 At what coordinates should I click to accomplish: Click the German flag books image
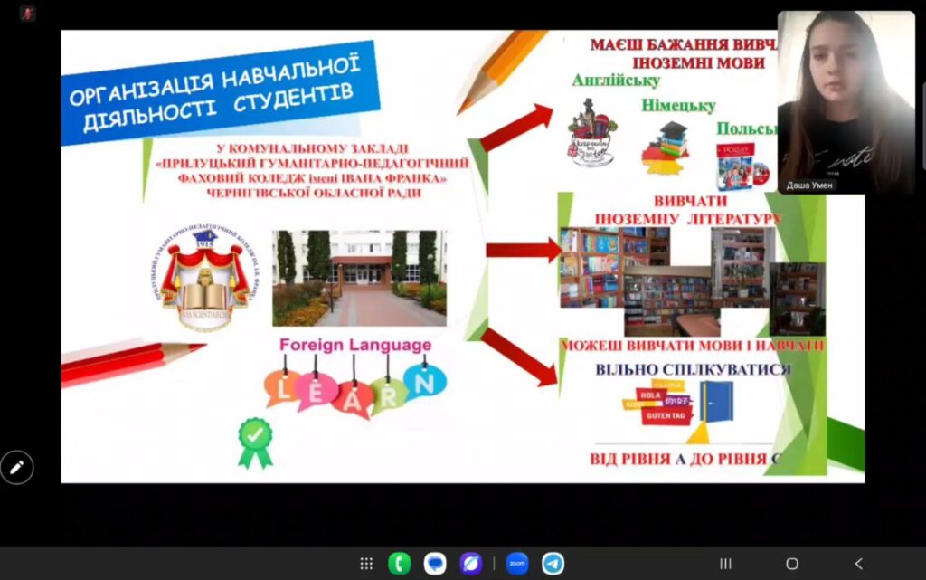click(666, 147)
